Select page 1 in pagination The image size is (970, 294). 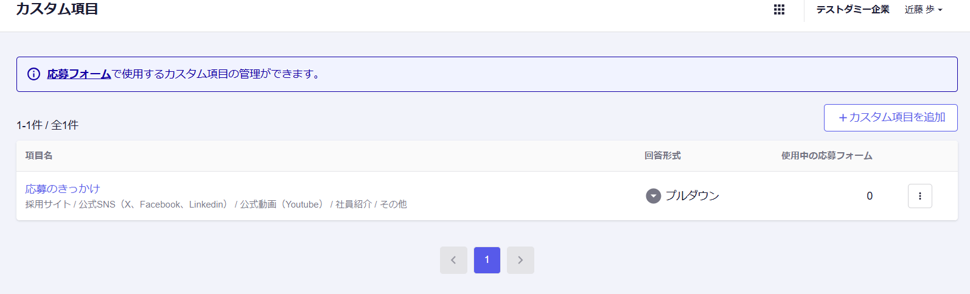487,260
